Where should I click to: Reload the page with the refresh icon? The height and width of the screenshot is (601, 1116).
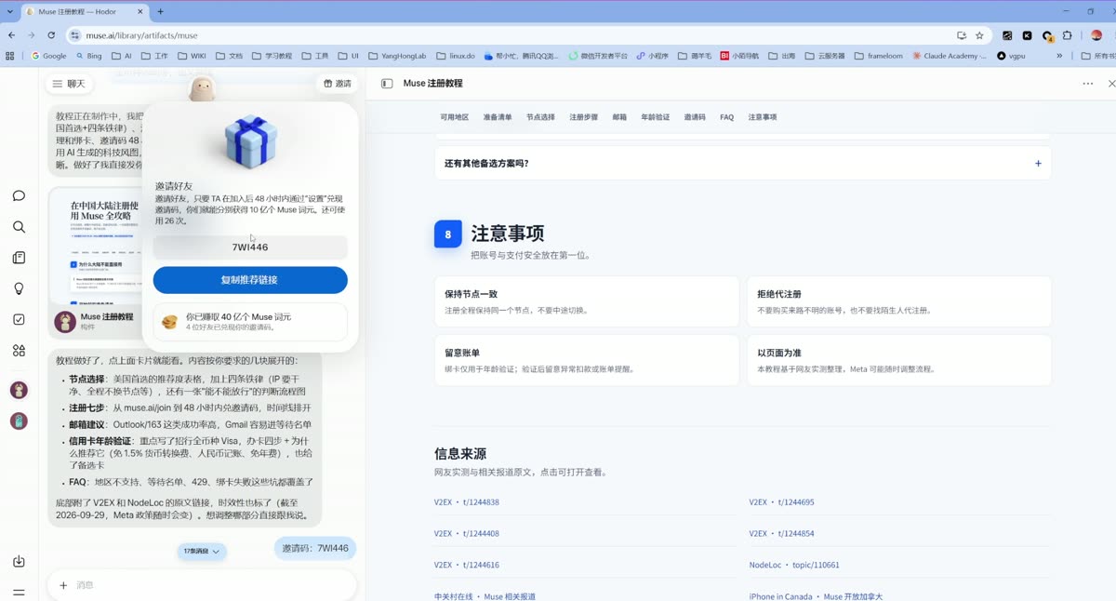51,35
